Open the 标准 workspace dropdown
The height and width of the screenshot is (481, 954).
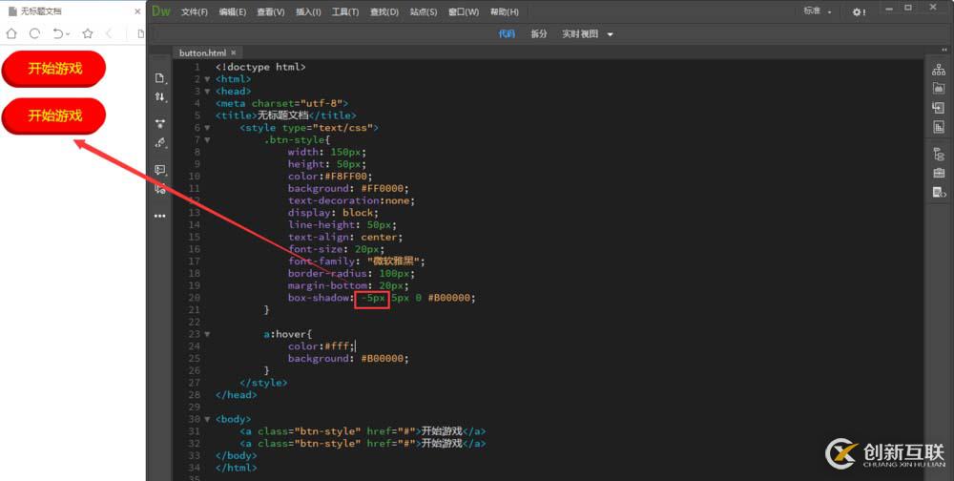tap(818, 12)
